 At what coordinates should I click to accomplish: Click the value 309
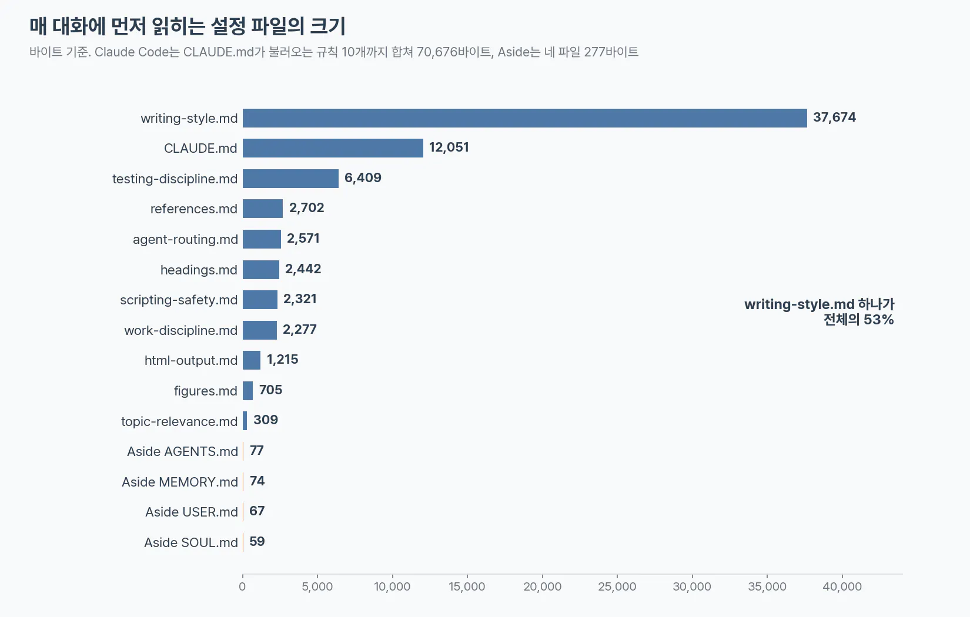pos(266,420)
